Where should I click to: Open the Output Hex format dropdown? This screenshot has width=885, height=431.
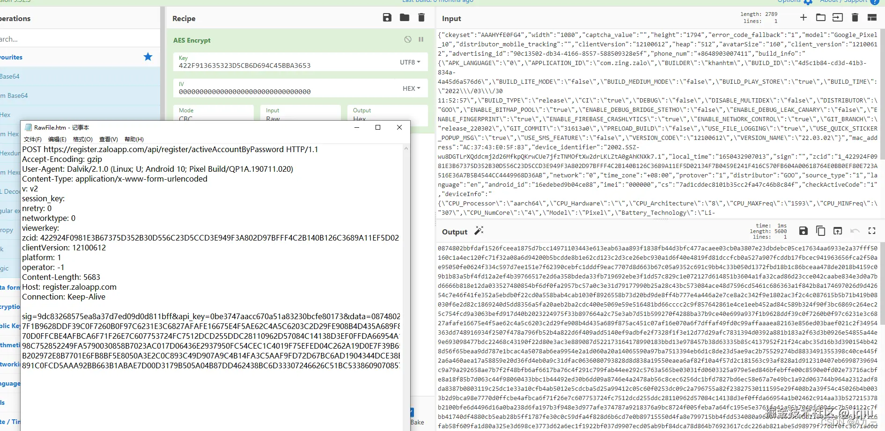(x=387, y=115)
